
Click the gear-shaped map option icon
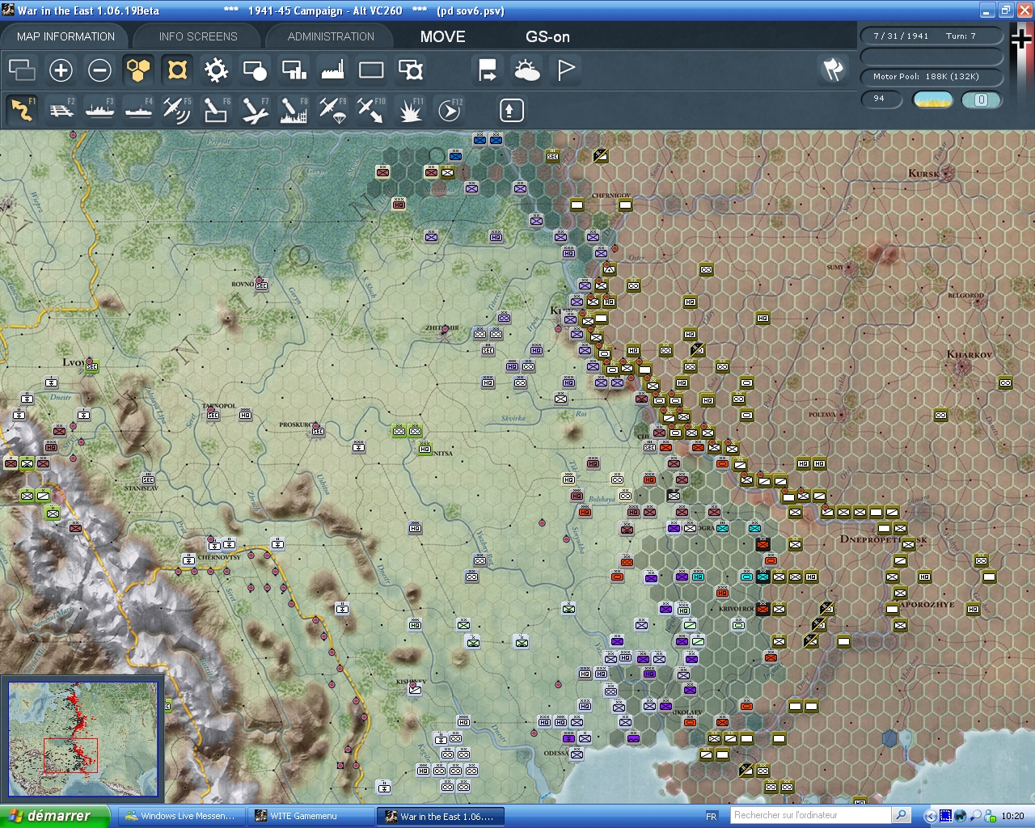[x=216, y=70]
